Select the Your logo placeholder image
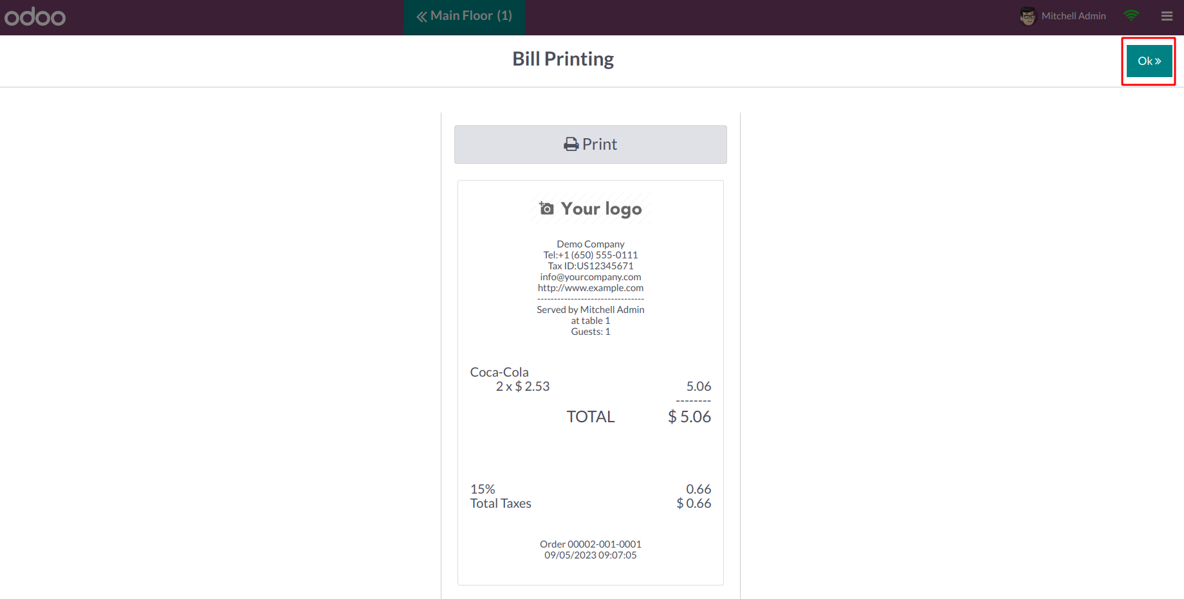1184x599 pixels. [x=591, y=208]
